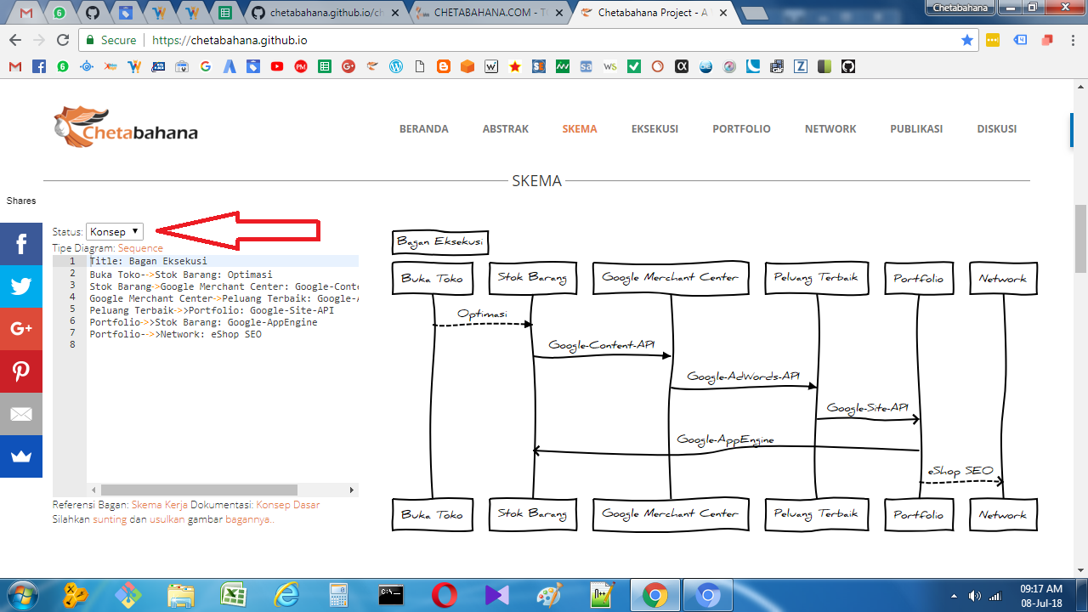Click the usulkan link
The width and height of the screenshot is (1088, 612).
(167, 518)
